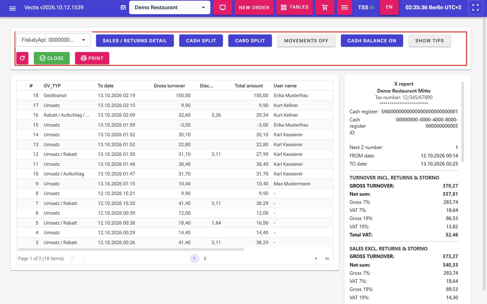Click 'Umsatz / Aufschlag' in row 10

(64, 174)
